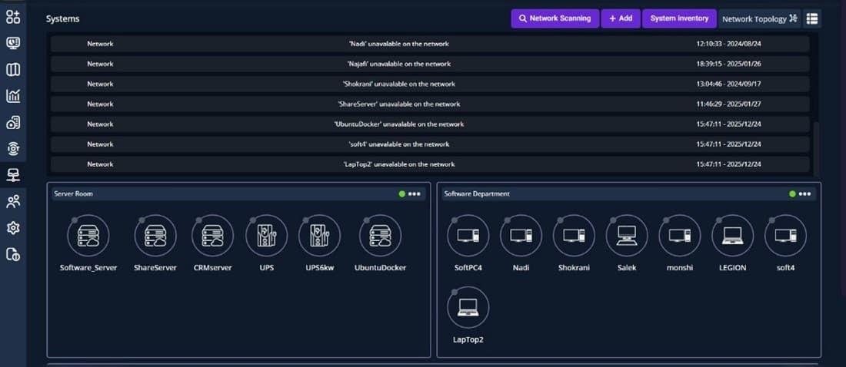Click the Network Scanning button

pos(555,18)
